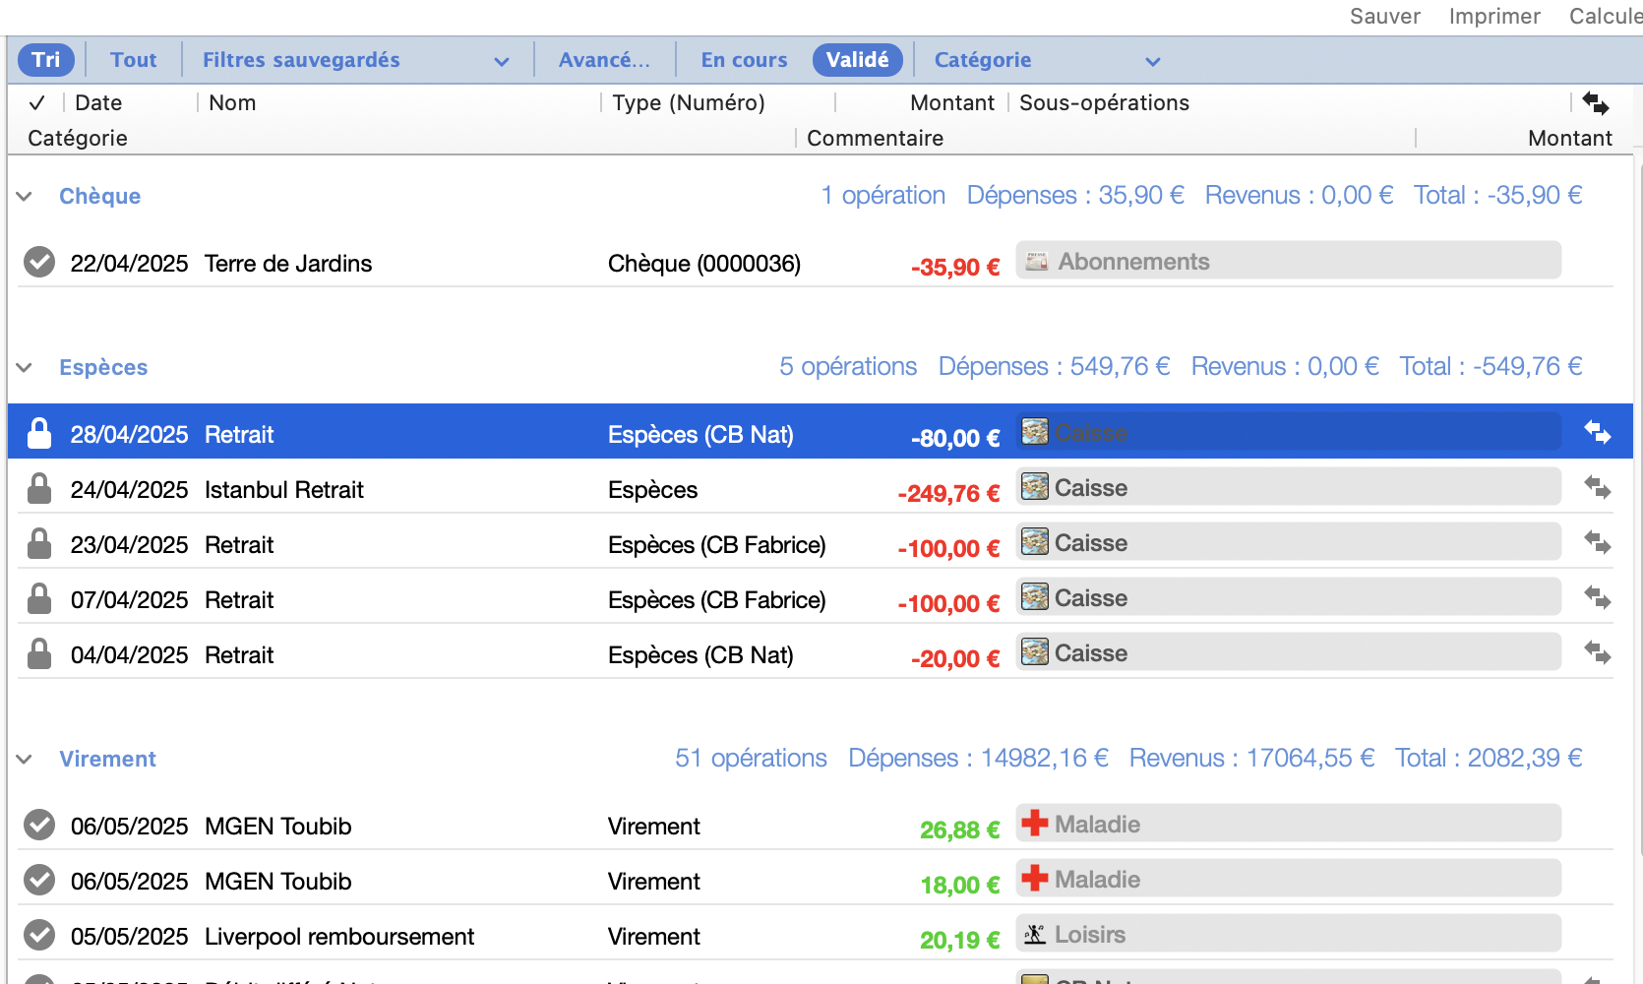
Task: Select the Terre de Jardins operation name
Action: (288, 264)
